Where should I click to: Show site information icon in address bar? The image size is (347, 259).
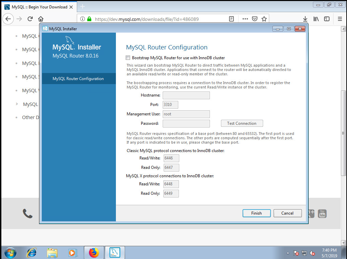coord(83,19)
